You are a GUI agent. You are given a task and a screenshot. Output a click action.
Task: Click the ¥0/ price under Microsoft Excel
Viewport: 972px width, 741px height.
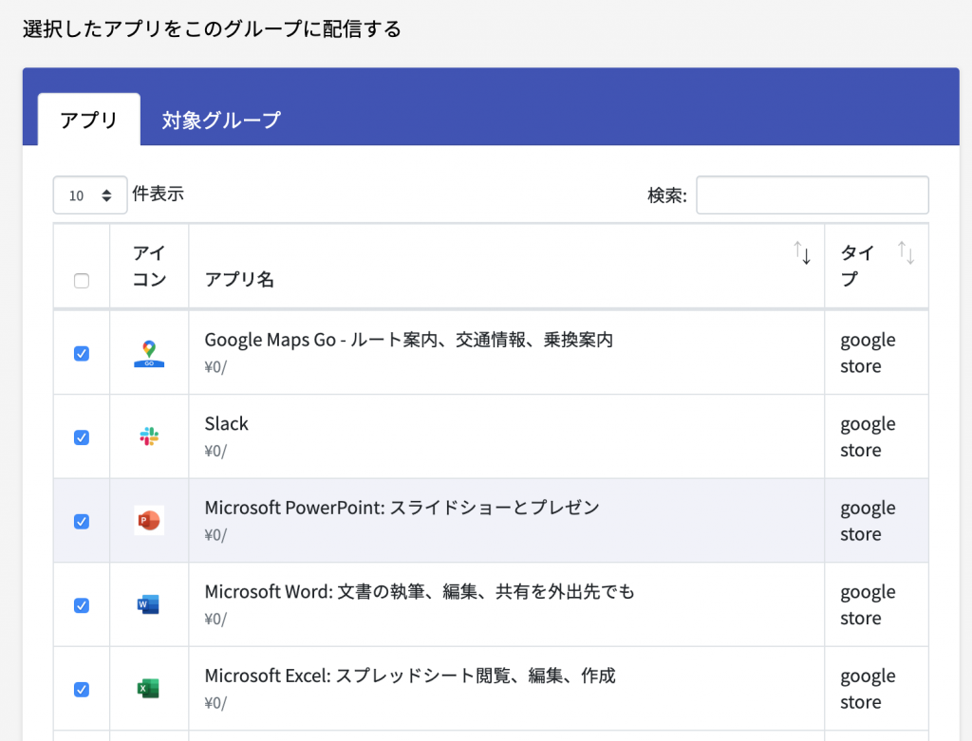[215, 703]
